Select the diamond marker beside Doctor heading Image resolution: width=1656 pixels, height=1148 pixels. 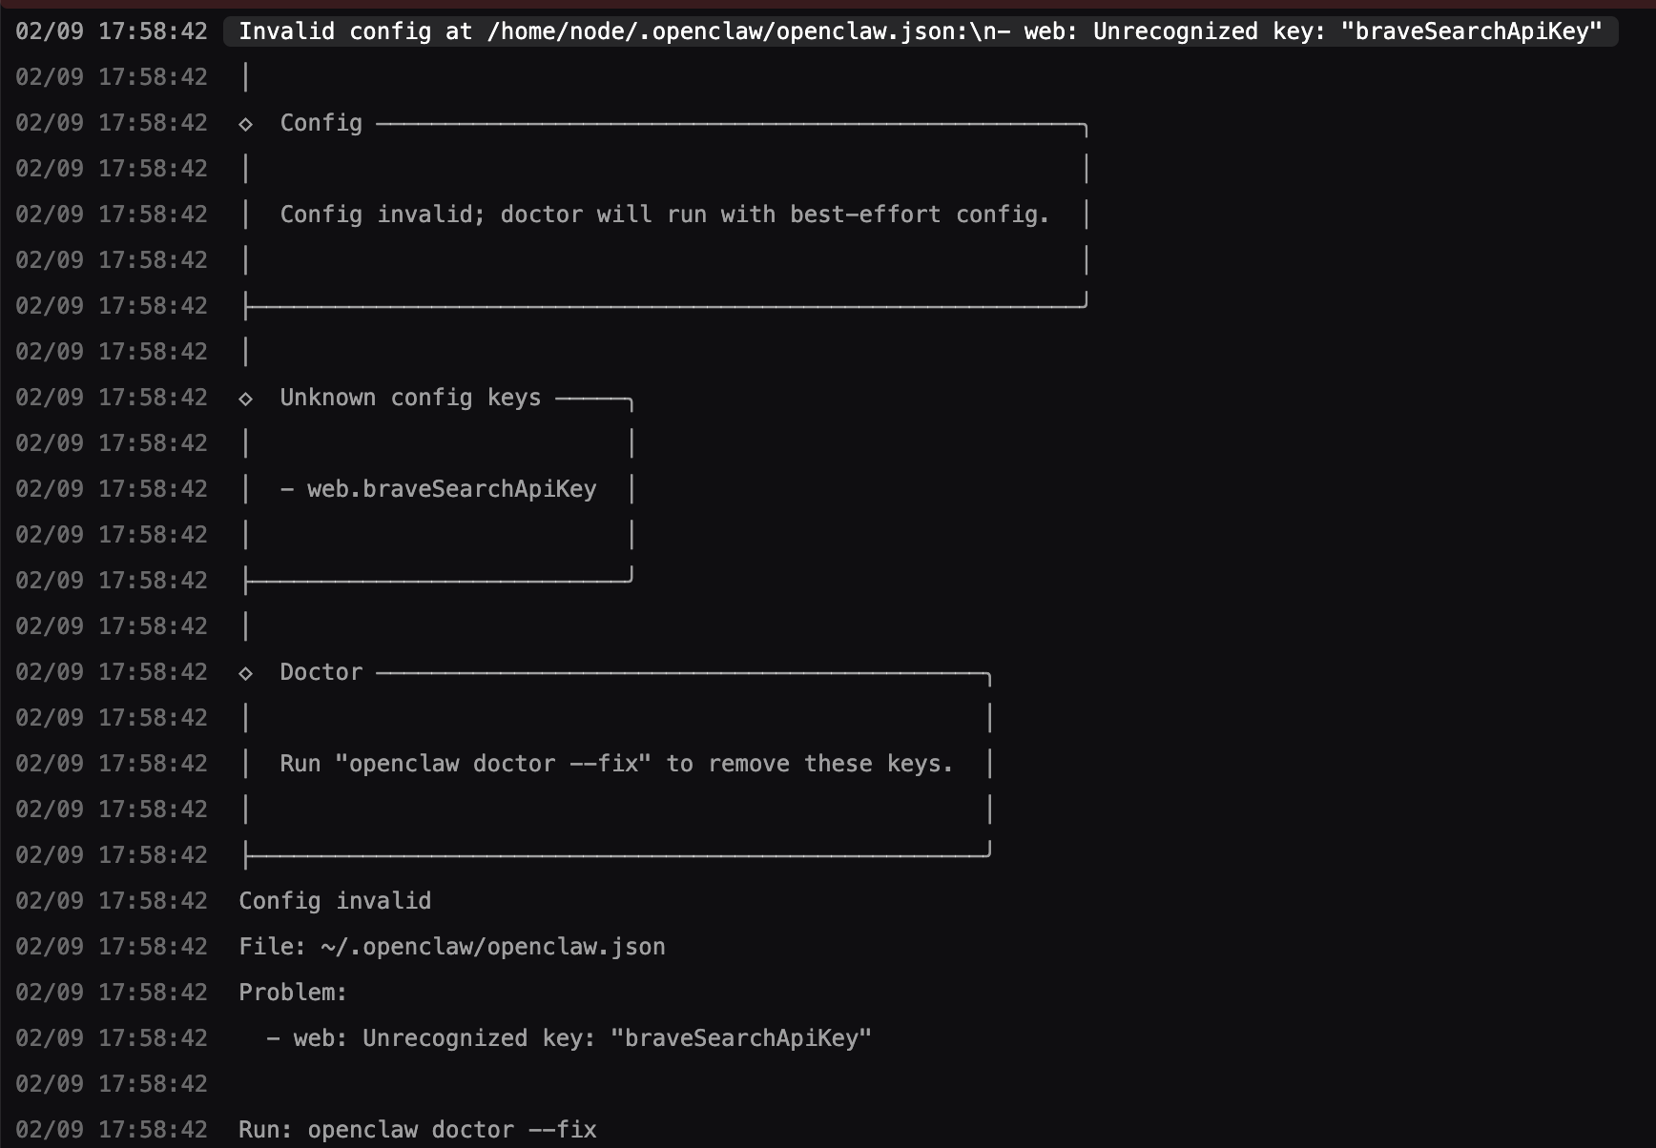click(x=245, y=673)
